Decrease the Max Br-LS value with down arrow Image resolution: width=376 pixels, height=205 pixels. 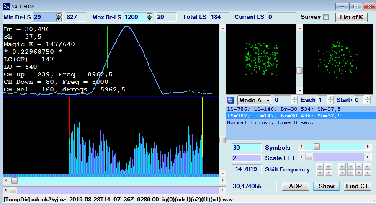[149, 19]
